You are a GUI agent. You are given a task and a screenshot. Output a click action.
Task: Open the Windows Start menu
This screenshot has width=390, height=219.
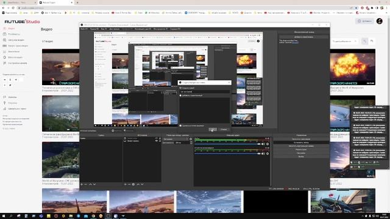click(x=4, y=216)
